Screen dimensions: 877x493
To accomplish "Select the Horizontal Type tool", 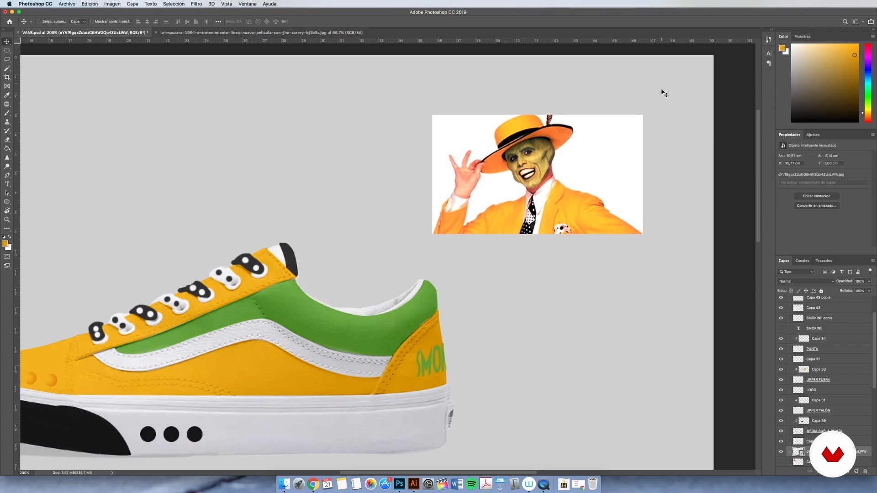I will [x=7, y=184].
